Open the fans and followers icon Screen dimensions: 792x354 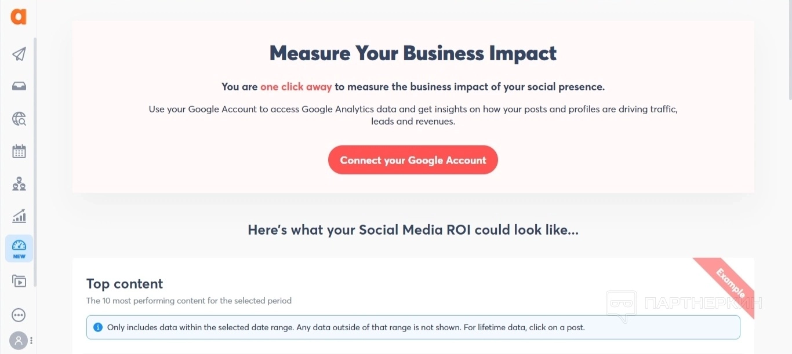click(x=19, y=184)
